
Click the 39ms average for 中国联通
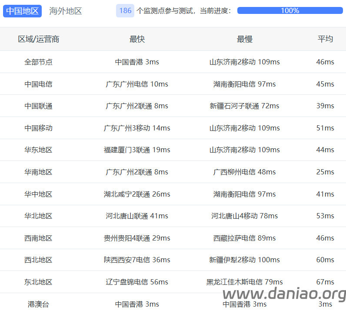click(x=325, y=106)
